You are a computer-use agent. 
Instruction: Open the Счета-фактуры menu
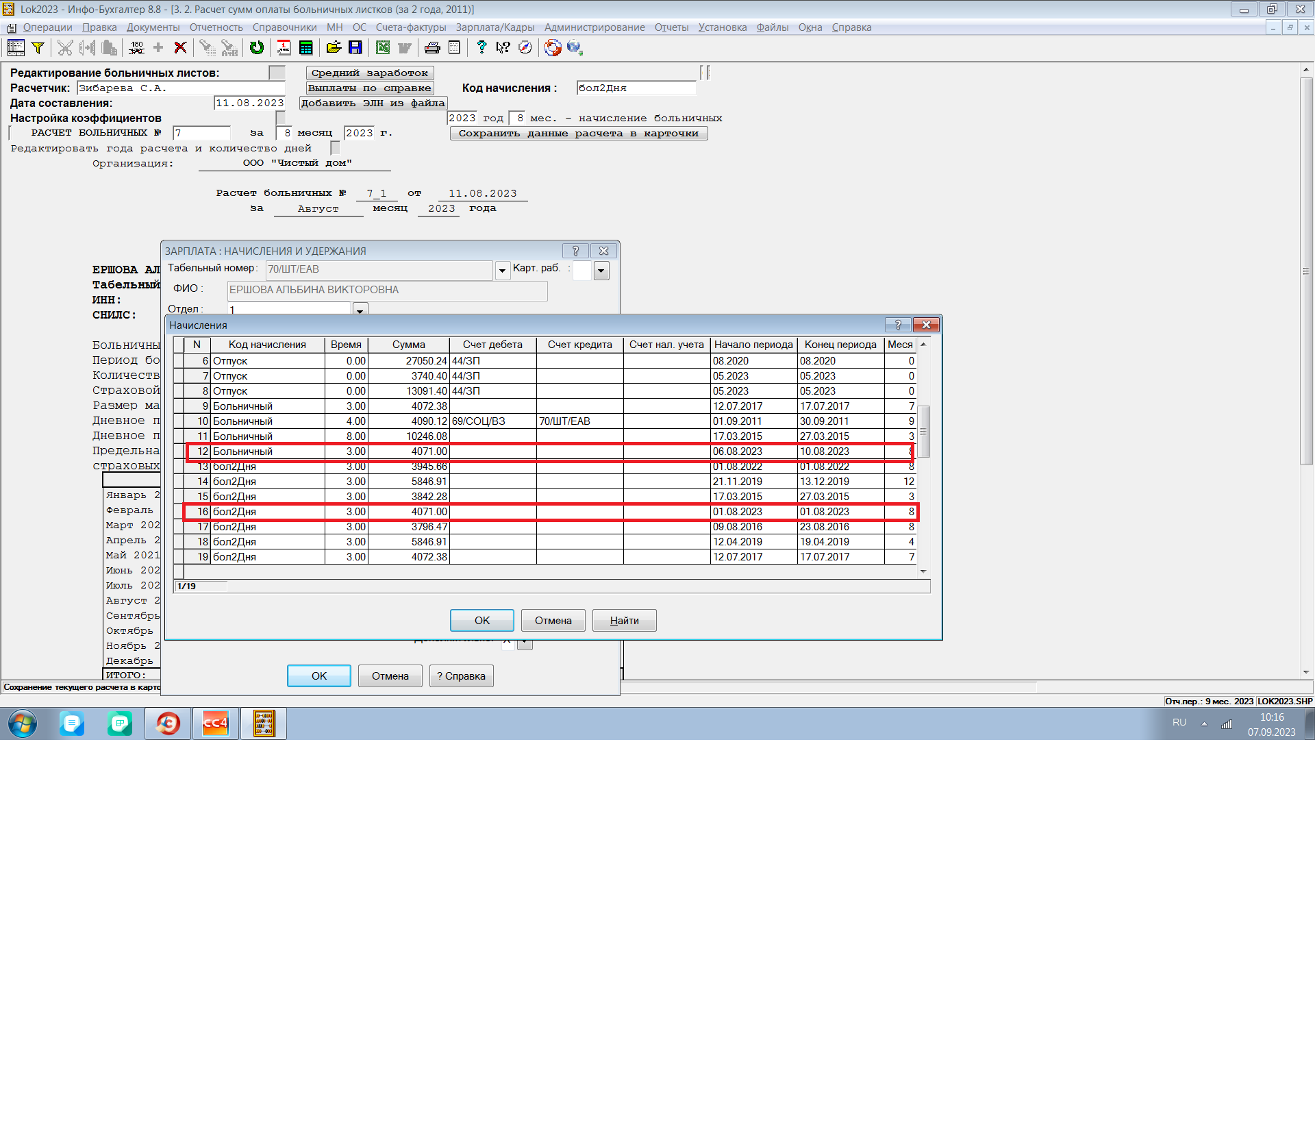point(411,27)
